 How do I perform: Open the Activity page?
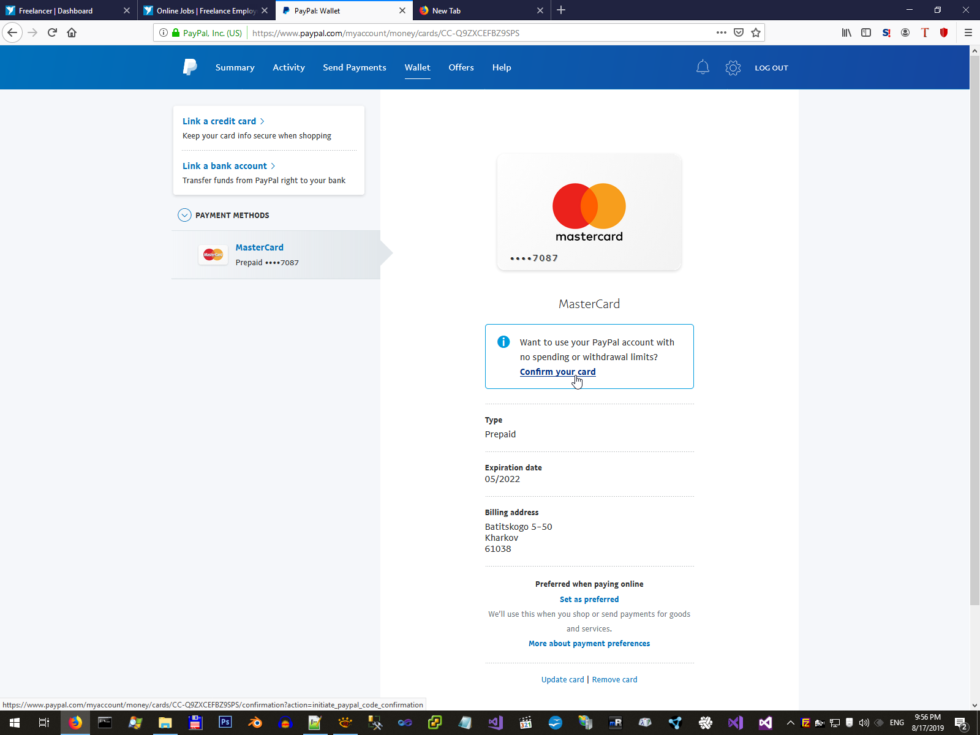pos(288,67)
